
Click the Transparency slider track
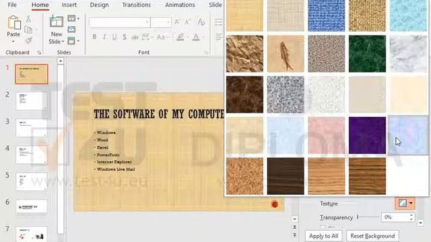tap(368, 217)
